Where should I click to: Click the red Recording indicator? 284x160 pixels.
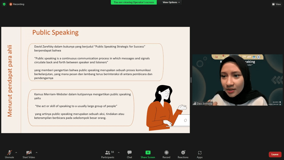click(x=17, y=4)
